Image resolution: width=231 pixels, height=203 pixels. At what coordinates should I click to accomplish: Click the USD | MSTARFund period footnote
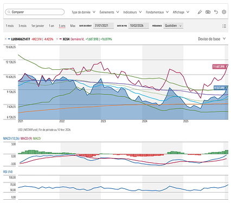coord(44,130)
